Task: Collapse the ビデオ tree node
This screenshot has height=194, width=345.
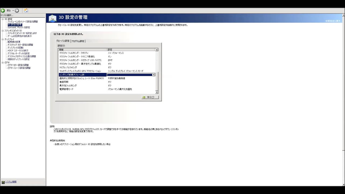Action: (2, 63)
